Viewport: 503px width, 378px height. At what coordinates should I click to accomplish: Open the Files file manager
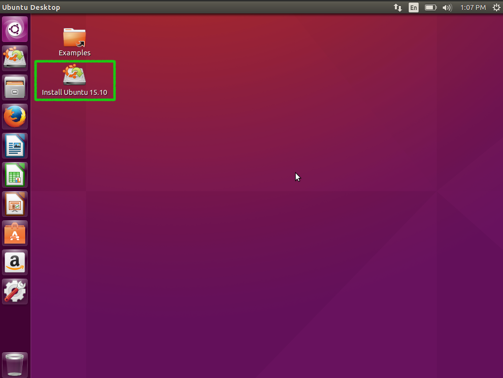(15, 87)
